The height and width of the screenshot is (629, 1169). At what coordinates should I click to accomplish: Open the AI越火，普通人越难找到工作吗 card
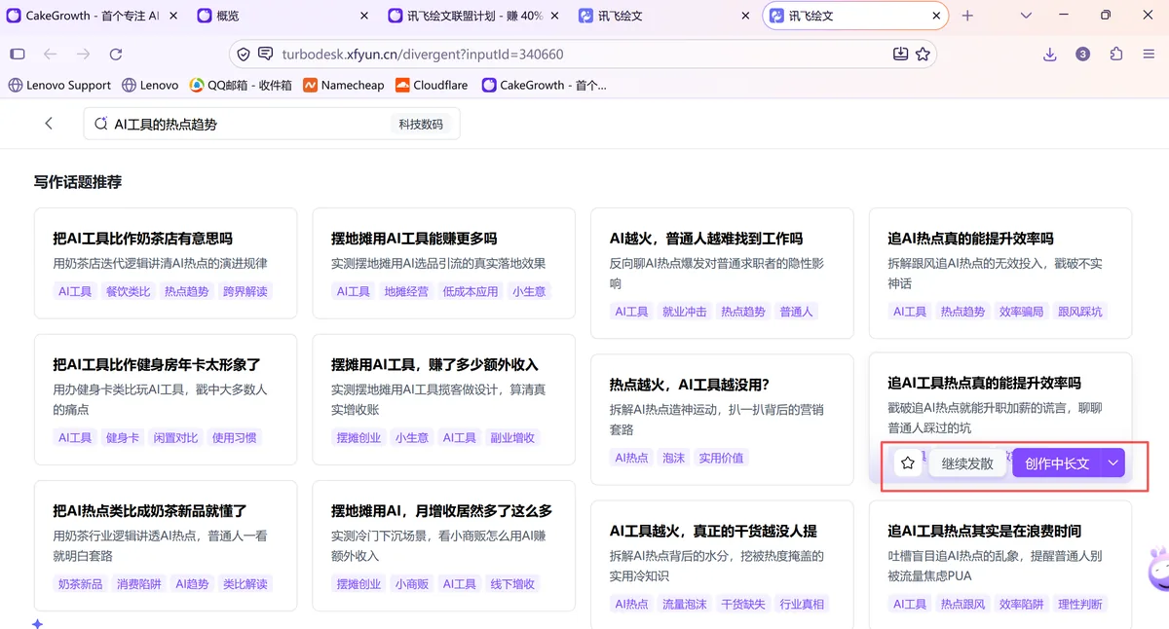[x=722, y=272]
